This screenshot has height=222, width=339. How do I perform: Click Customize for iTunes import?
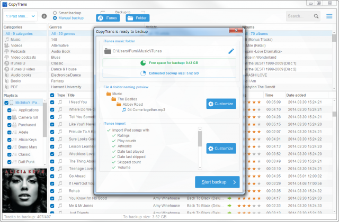[221, 149]
